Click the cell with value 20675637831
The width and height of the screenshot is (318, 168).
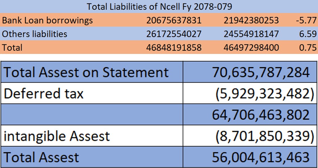tap(174, 20)
